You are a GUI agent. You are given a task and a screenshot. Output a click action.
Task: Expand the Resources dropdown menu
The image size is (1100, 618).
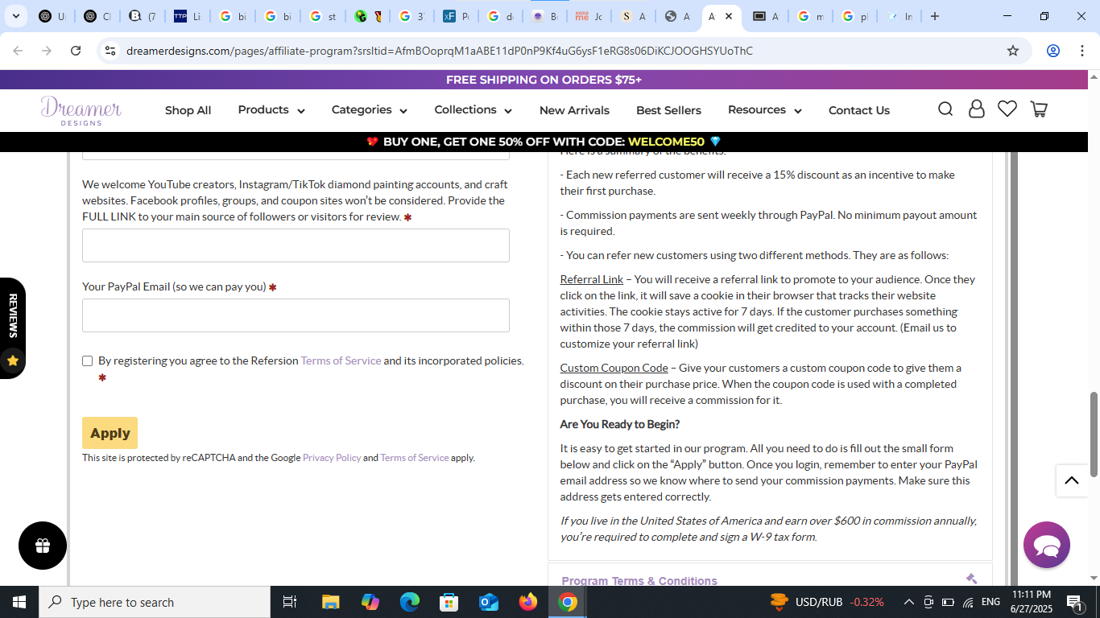[765, 110]
